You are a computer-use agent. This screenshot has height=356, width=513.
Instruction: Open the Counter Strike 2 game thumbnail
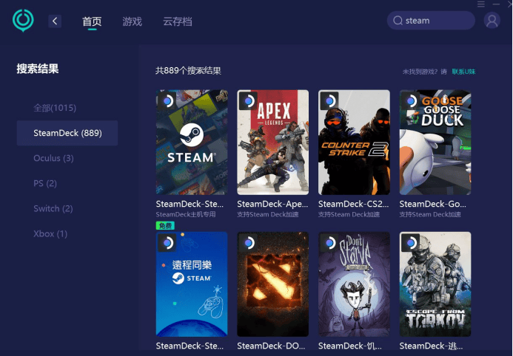tap(354, 143)
